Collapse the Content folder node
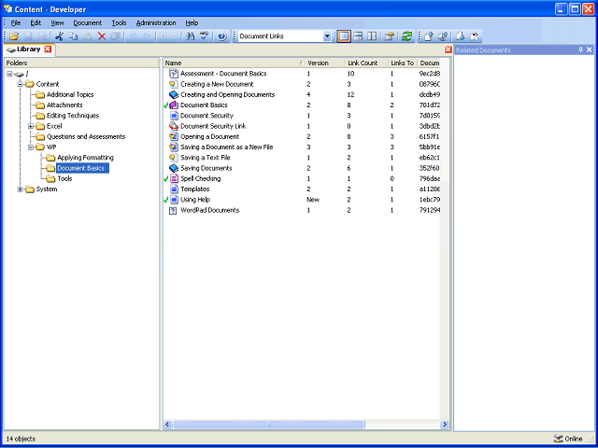The width and height of the screenshot is (598, 448). [21, 84]
